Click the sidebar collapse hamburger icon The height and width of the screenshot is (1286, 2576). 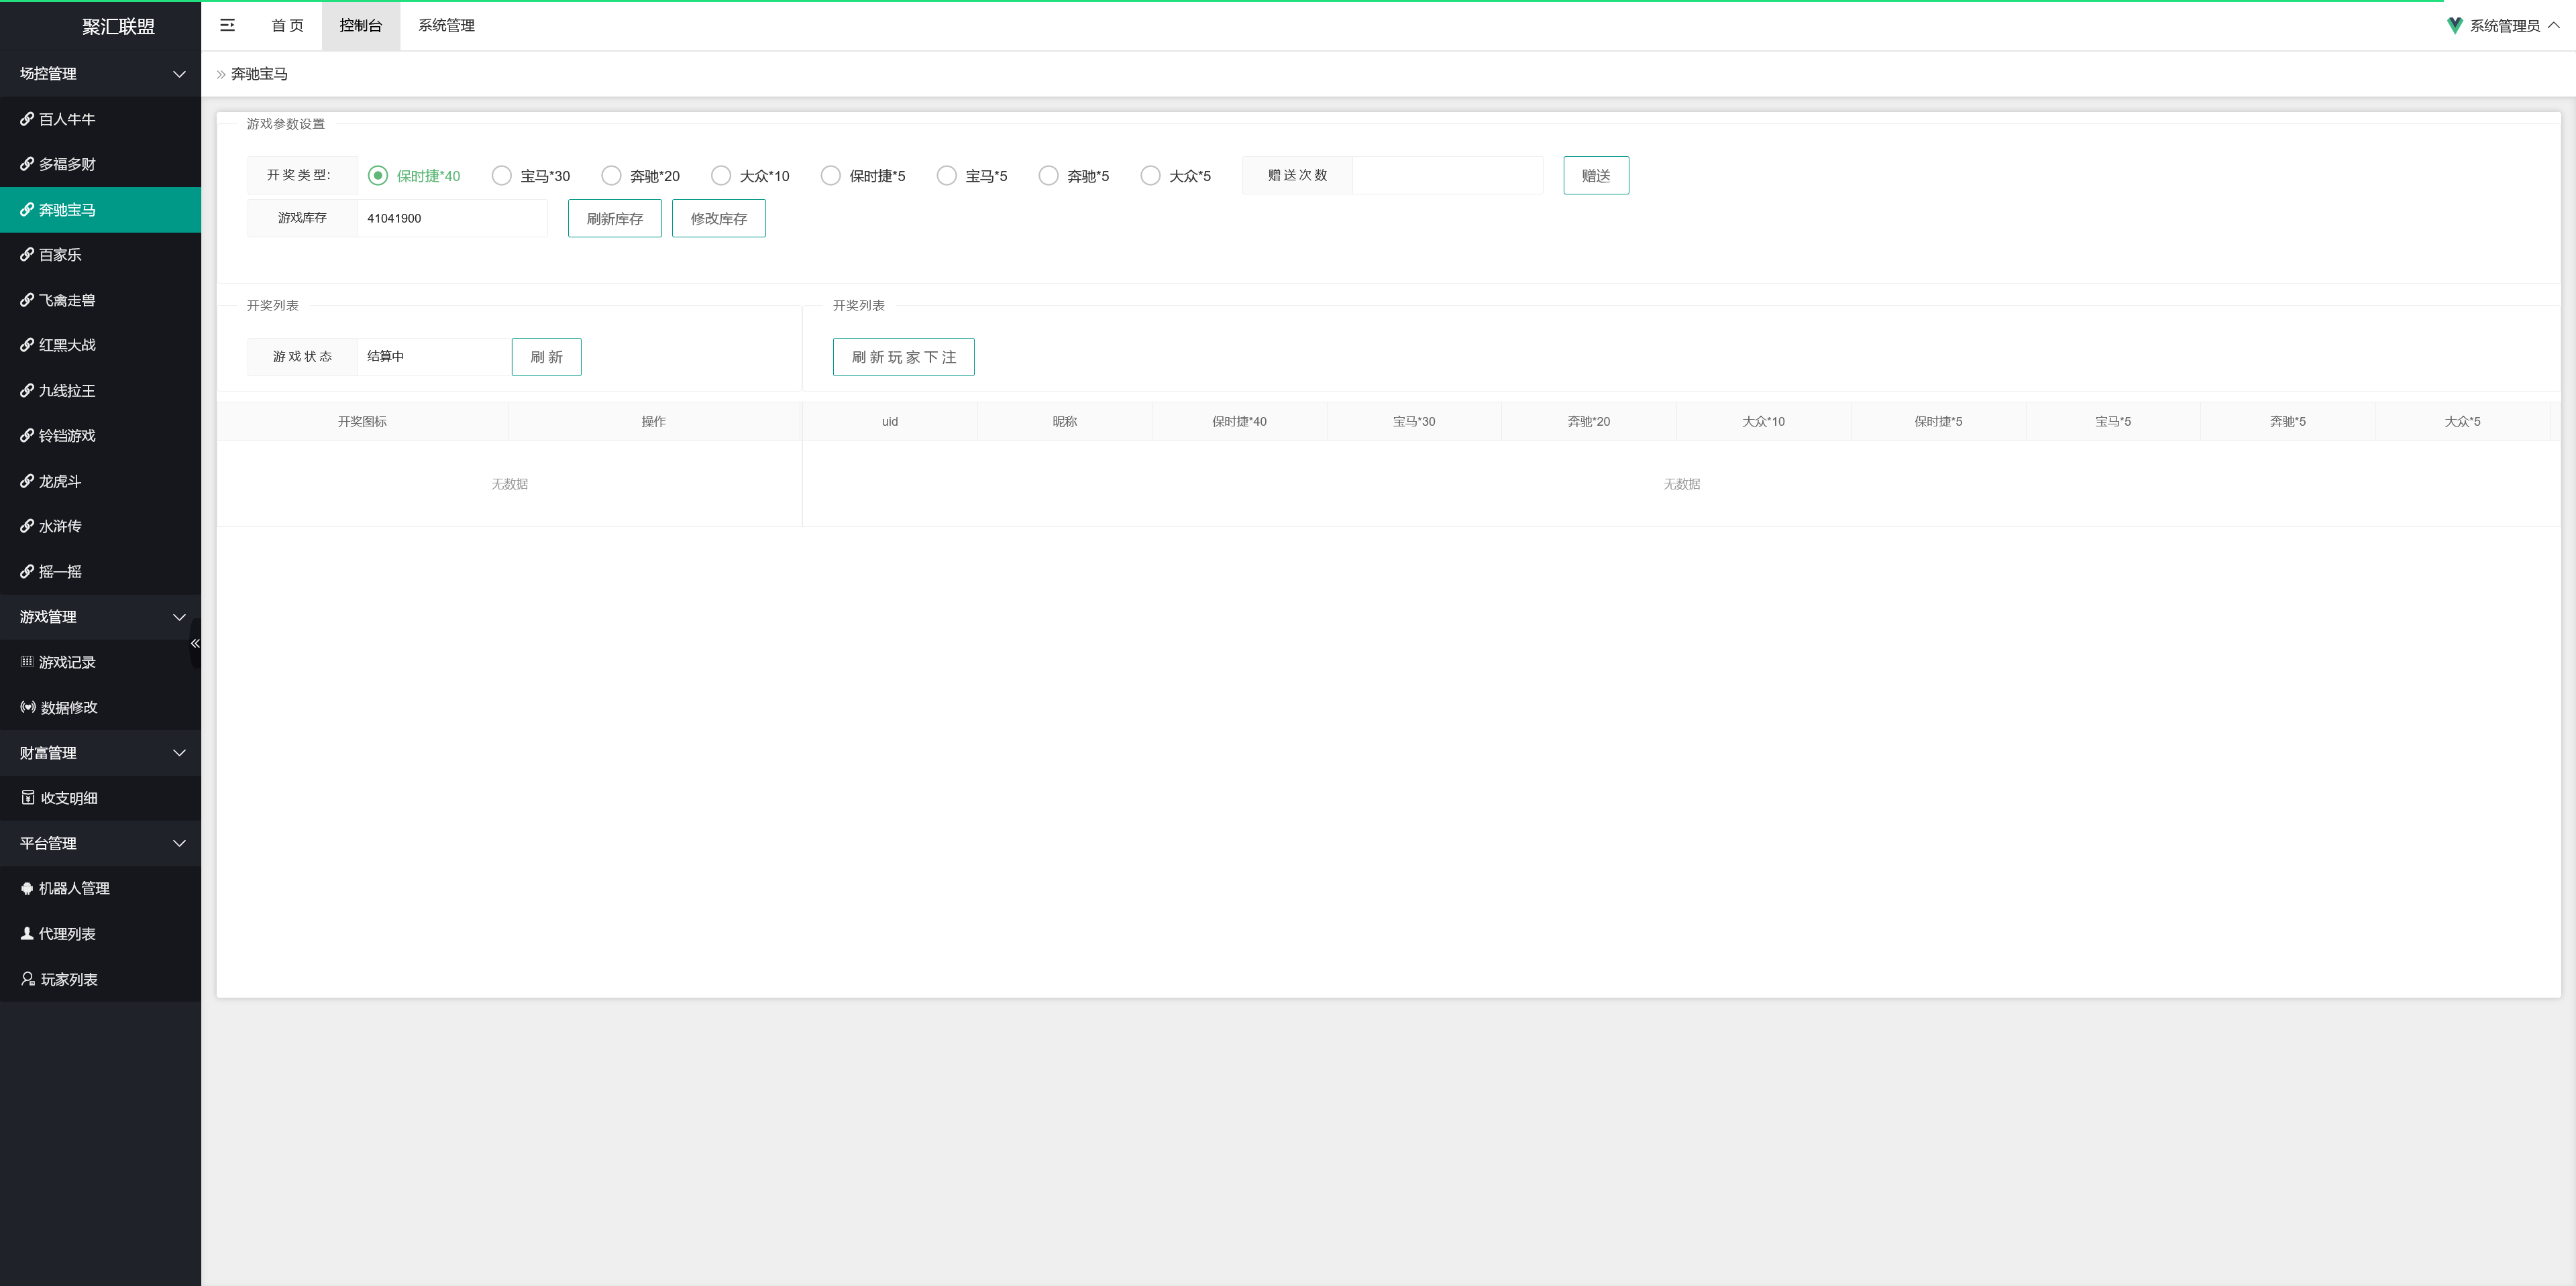pos(227,25)
